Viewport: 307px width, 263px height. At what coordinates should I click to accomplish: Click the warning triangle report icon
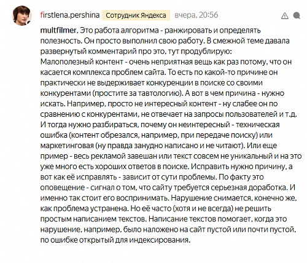tap(285, 15)
